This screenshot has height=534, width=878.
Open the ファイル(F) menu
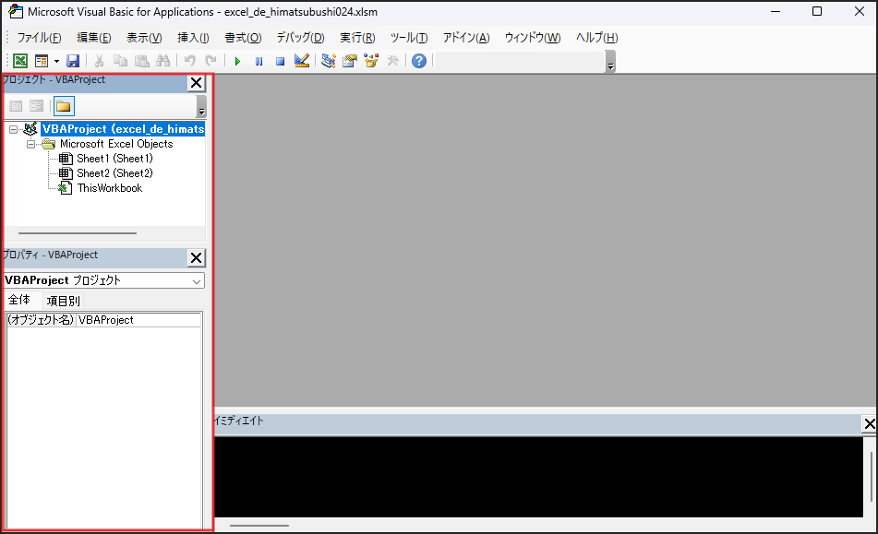click(39, 38)
